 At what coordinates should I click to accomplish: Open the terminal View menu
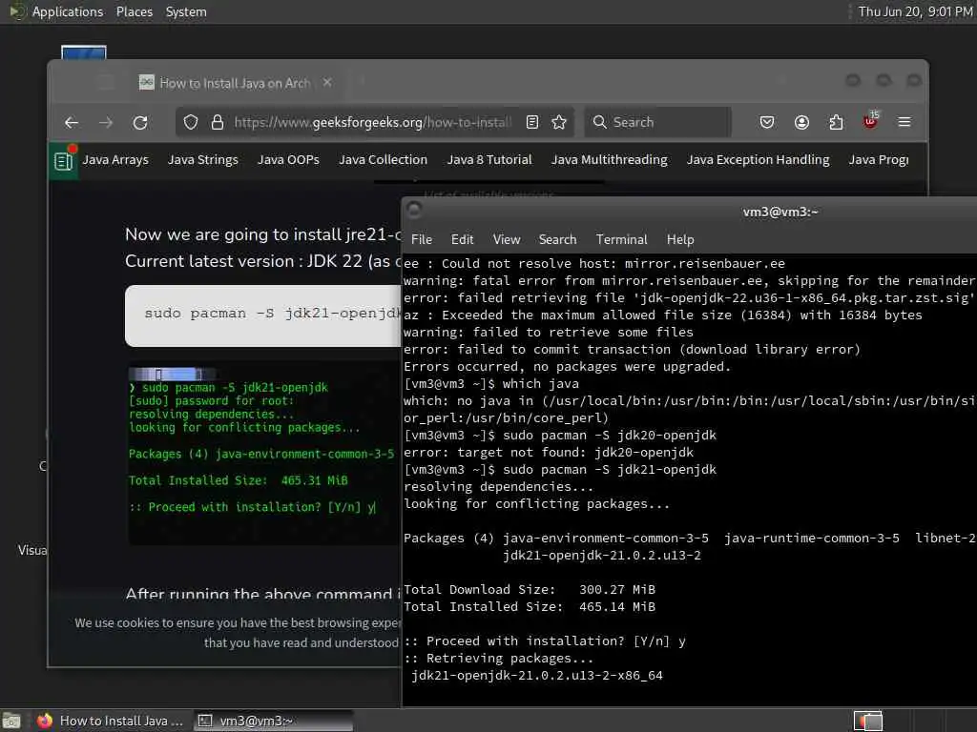(x=506, y=239)
